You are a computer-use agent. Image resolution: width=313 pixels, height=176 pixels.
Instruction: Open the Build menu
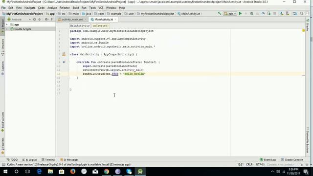click(75, 8)
